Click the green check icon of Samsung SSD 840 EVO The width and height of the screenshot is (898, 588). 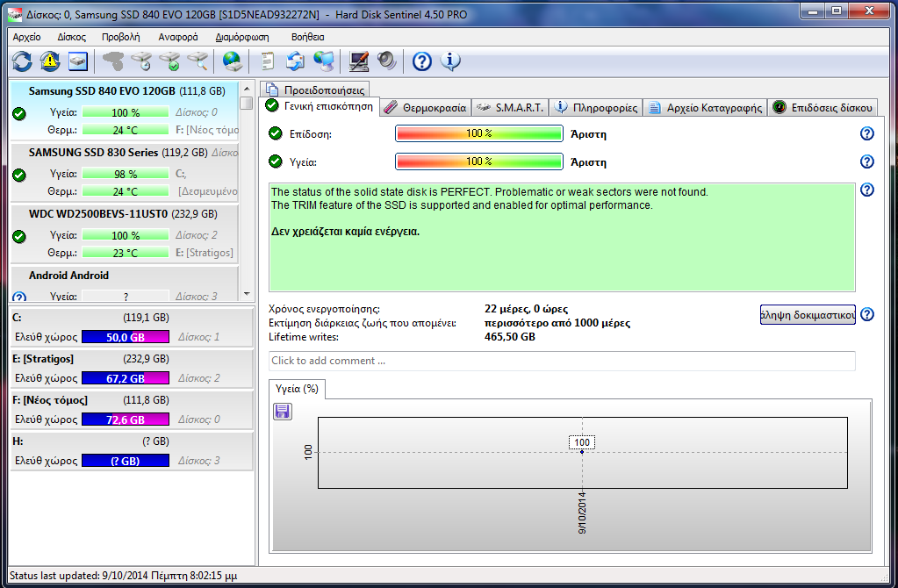coord(19,113)
